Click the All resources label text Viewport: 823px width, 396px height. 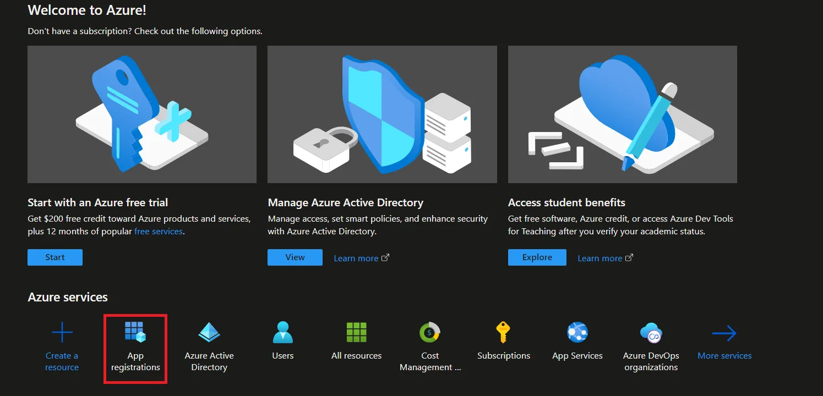(357, 356)
